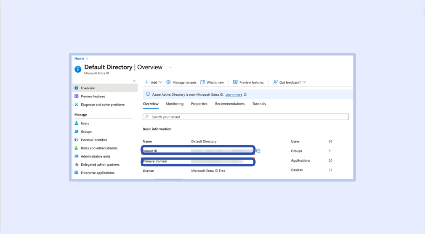
Task: Copy the Tenant ID to clipboard
Action: [x=258, y=150]
